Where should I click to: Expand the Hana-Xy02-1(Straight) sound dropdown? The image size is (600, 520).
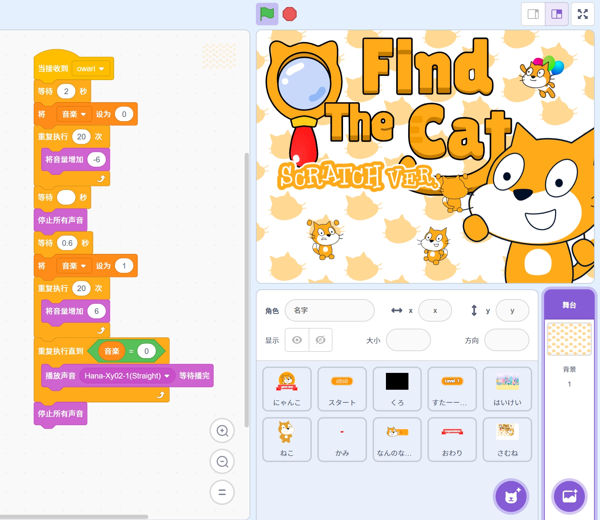(x=167, y=376)
